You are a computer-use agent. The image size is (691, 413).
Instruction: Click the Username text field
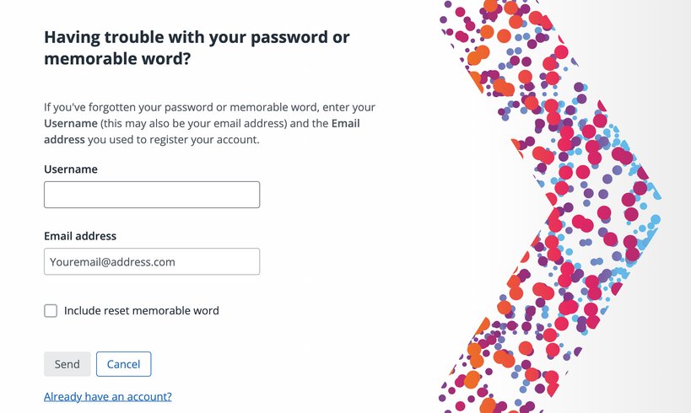152,195
